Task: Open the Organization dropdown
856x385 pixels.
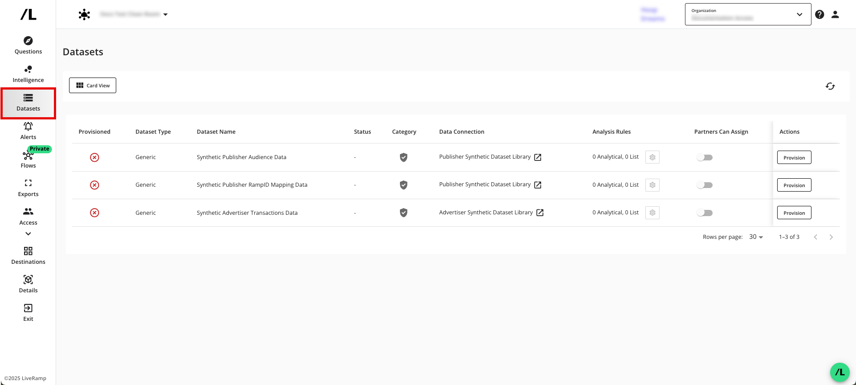Action: click(x=748, y=14)
